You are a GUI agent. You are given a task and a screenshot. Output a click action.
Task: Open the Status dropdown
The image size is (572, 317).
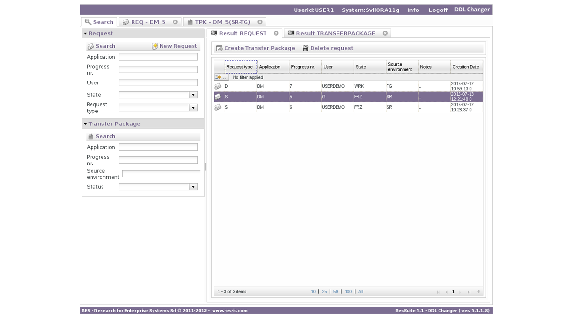(194, 187)
